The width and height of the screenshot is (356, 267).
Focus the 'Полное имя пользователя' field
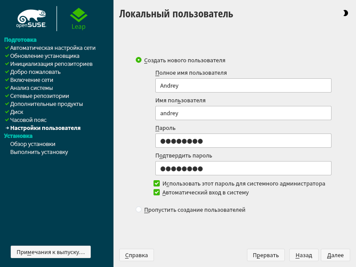pyautogui.click(x=243, y=85)
